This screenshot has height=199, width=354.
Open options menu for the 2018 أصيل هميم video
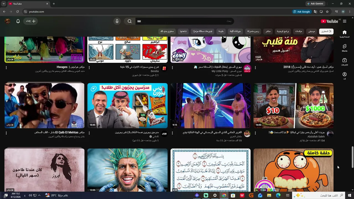(x=255, y=67)
